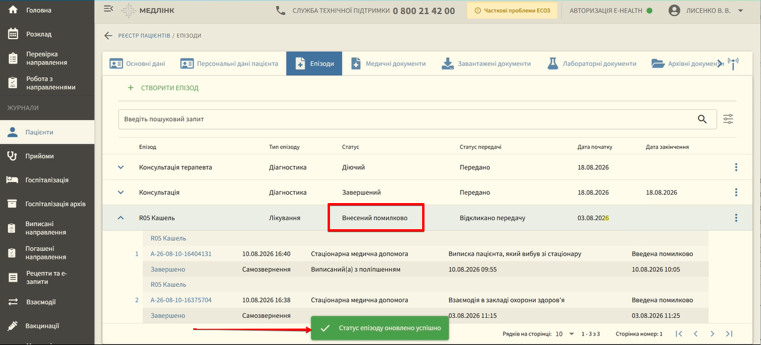Image resolution: width=761 pixels, height=345 pixels.
Task: Go back using the arrow before Реєстр пацієнтів
Action: (x=108, y=36)
